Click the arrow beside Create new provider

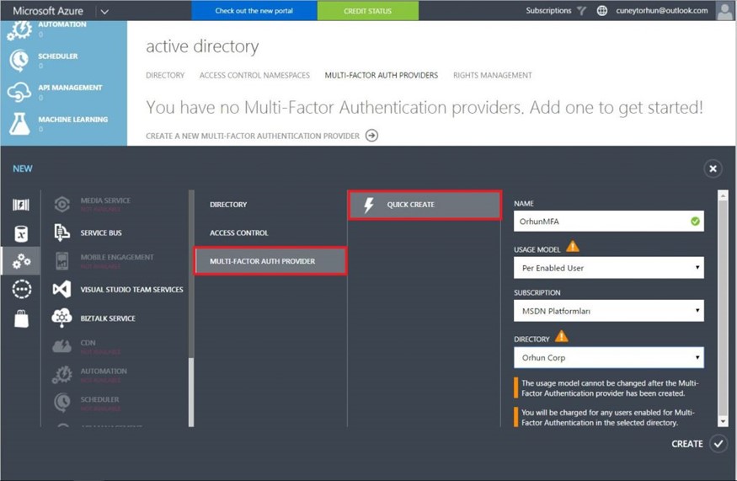(x=371, y=136)
